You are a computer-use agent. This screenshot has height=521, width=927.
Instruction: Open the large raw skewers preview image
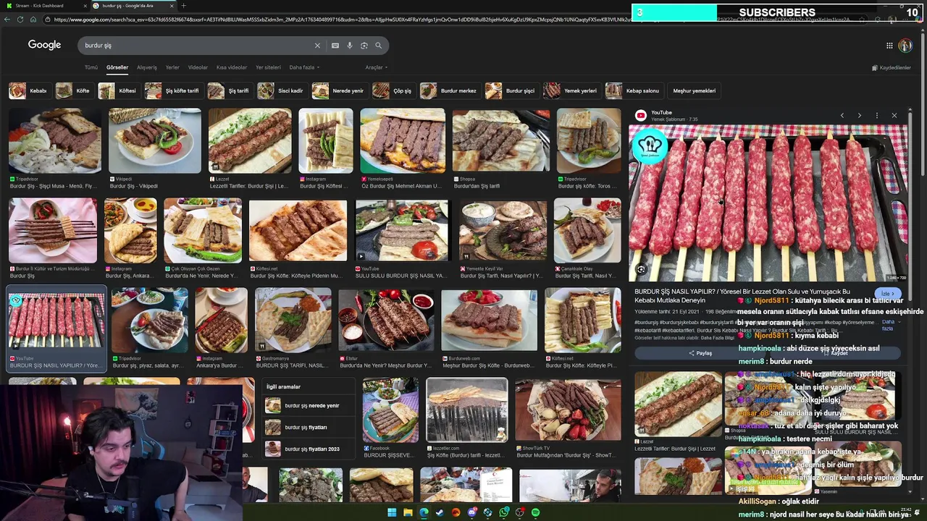tap(768, 203)
